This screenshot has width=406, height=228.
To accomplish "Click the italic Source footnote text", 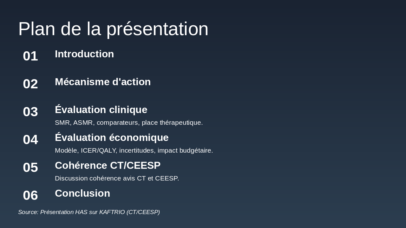I will pyautogui.click(x=89, y=212).
